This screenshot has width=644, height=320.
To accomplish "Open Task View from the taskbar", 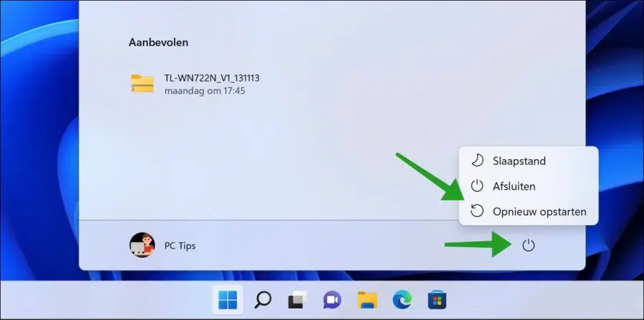I will 298,300.
